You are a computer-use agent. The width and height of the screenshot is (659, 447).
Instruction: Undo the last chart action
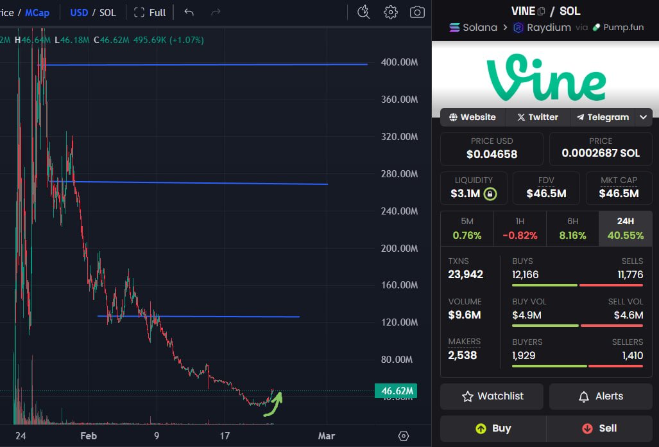pos(189,13)
